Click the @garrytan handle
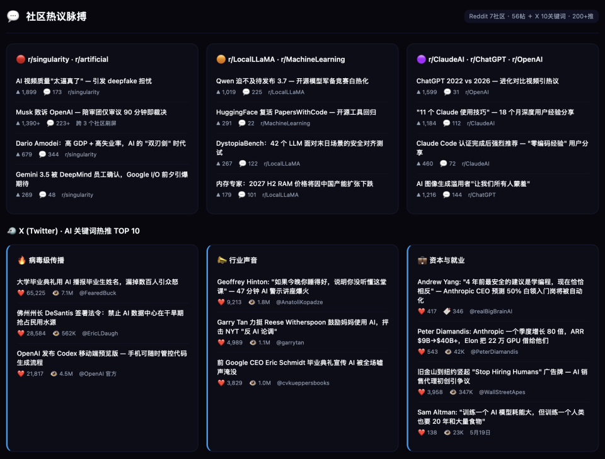Viewport: 605px width, 459px height. point(290,342)
